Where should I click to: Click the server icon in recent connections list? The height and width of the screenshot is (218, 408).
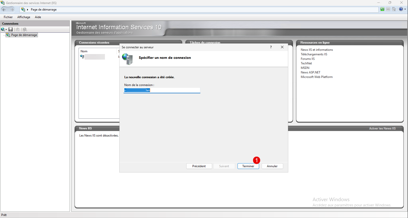click(82, 57)
